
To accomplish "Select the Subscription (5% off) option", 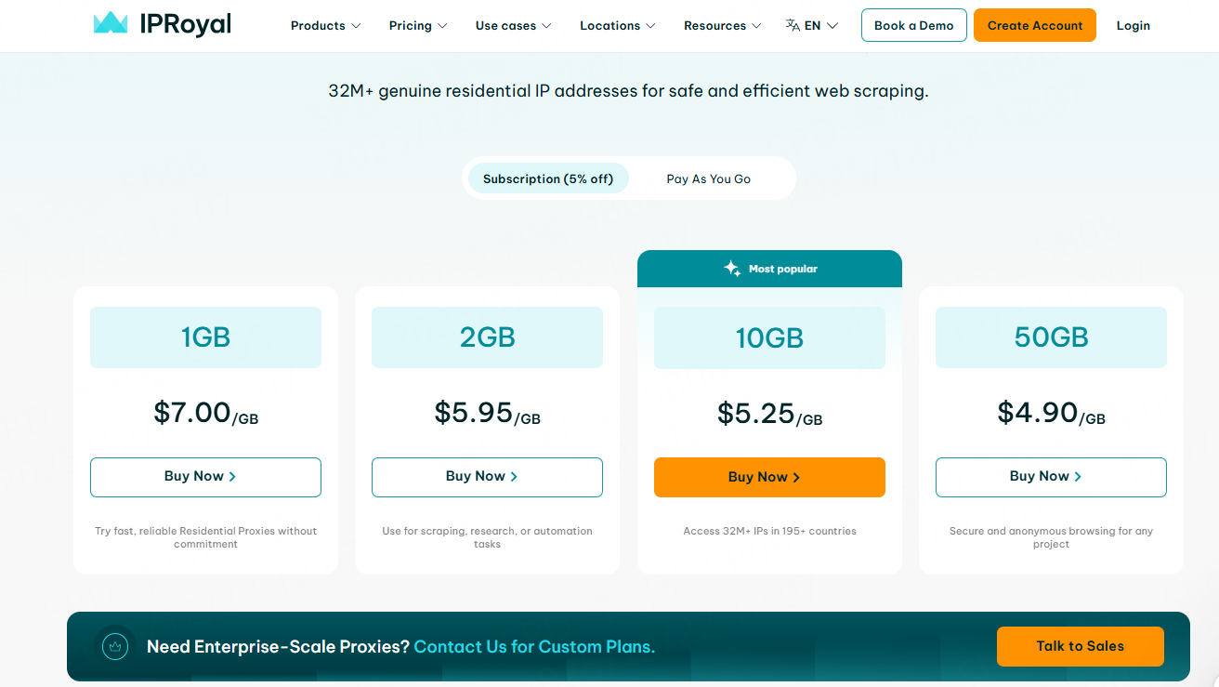I will [x=548, y=178].
